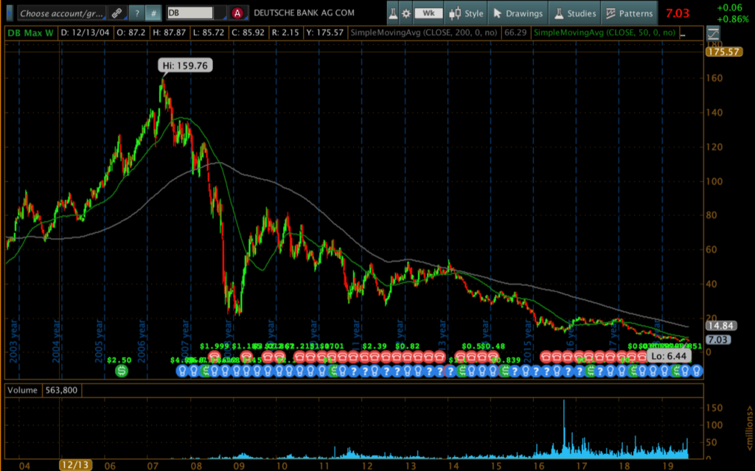
Task: Click the SimpleMovingAvg 200 study label
Action: (x=424, y=32)
